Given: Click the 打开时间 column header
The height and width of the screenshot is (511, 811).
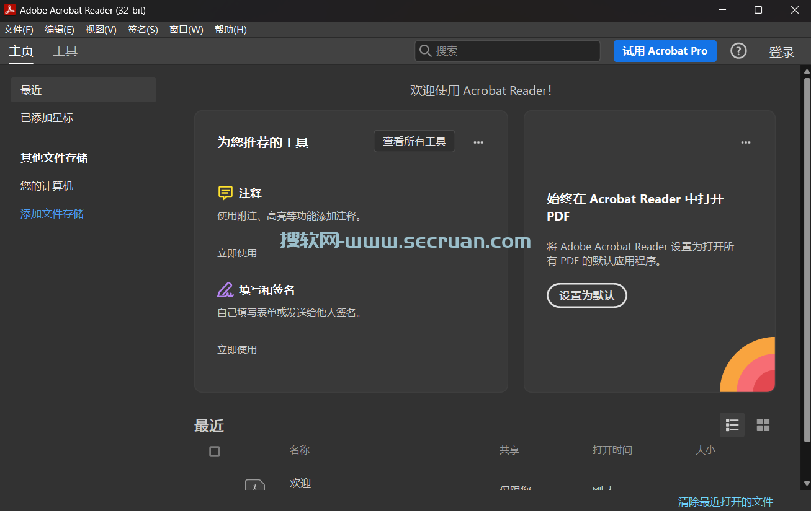Looking at the screenshot, I should point(612,450).
